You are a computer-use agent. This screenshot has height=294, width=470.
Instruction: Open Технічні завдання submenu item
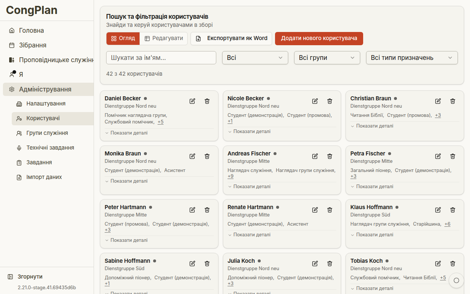(x=53, y=148)
